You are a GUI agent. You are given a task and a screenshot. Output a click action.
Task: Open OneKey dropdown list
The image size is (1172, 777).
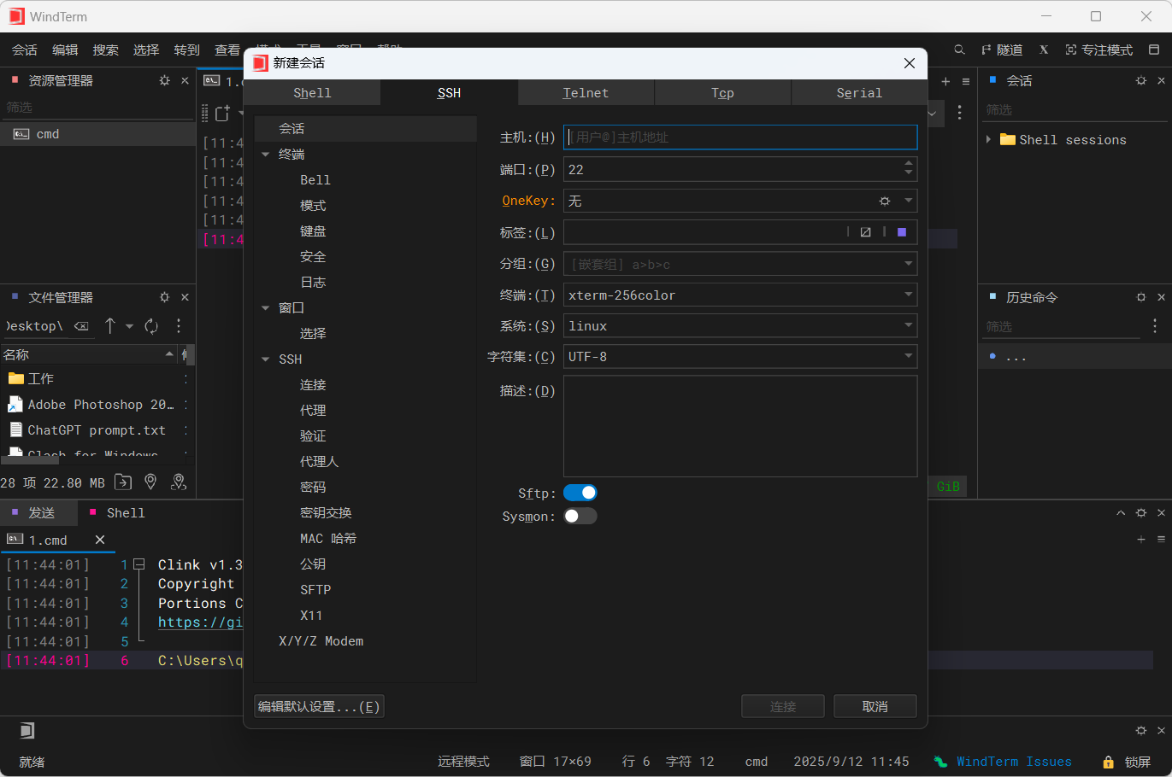point(908,201)
